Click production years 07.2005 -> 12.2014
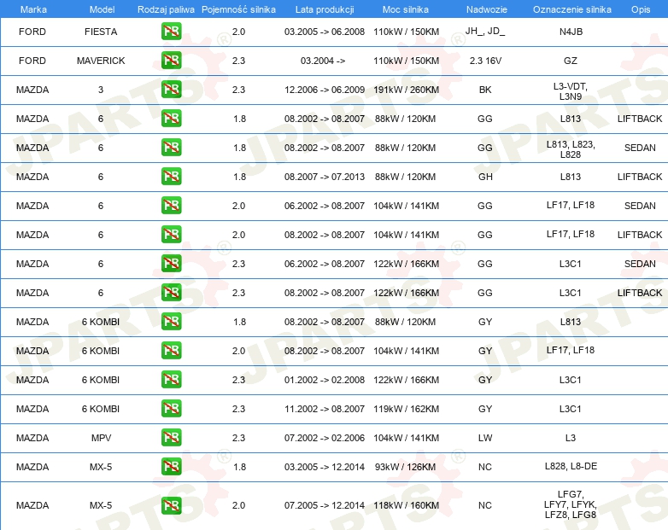668x530 pixels. tap(325, 505)
